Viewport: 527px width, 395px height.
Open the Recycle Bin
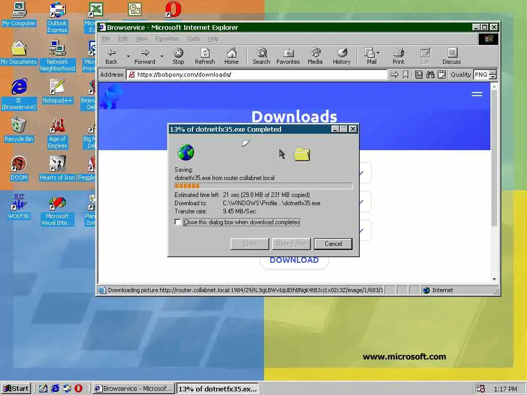[x=19, y=130]
